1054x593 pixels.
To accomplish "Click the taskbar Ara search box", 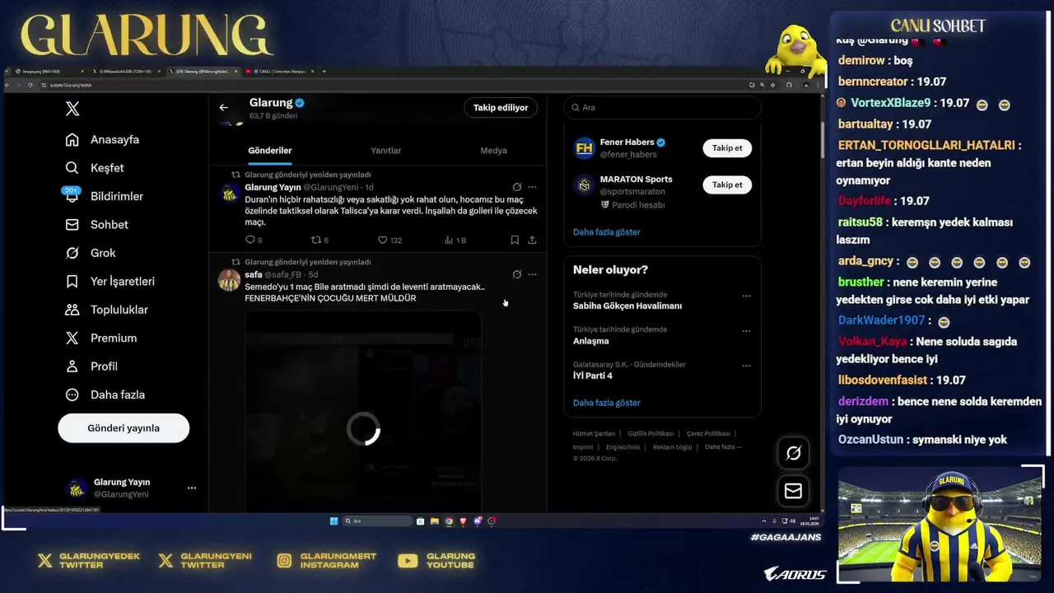I will 377,521.
